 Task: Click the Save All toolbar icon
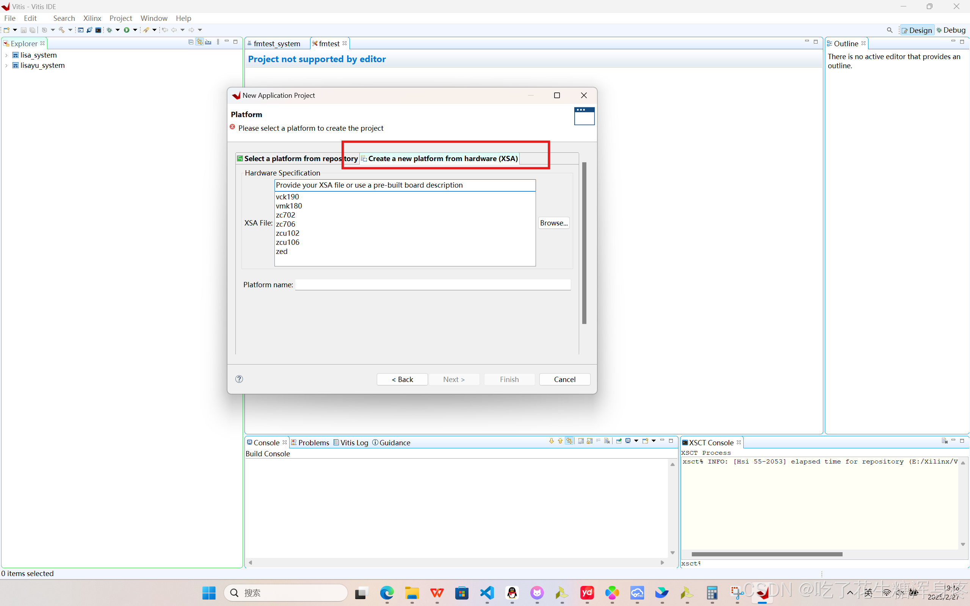(33, 30)
